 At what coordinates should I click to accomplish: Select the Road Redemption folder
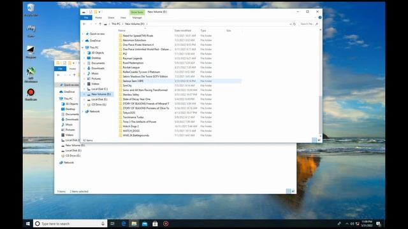133,63
